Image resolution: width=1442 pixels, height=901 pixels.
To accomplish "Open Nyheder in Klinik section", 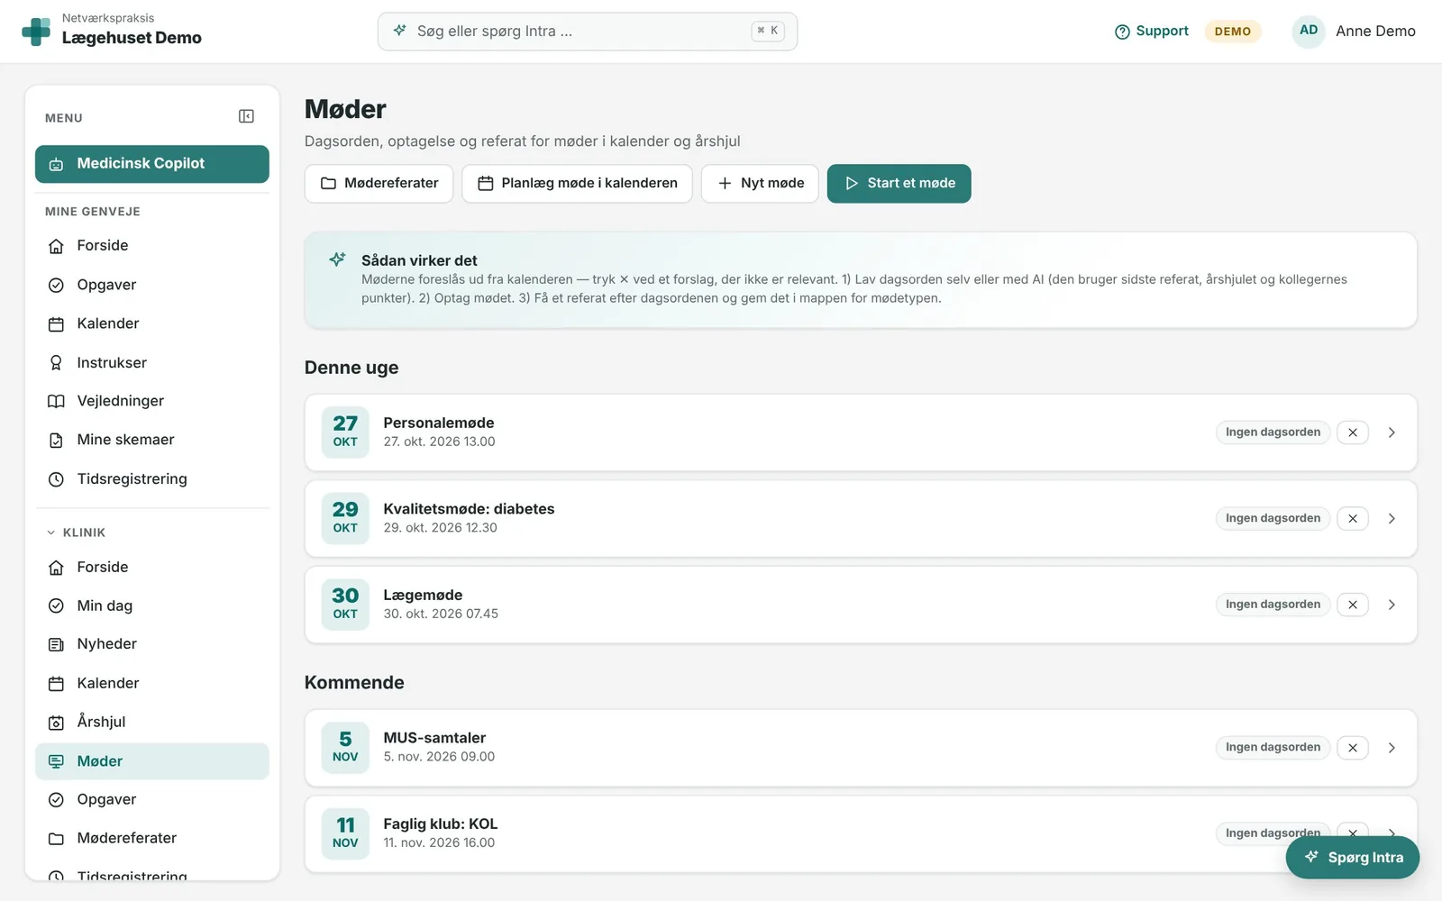I will point(152,644).
